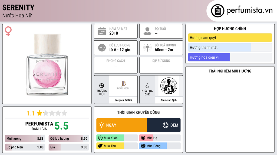Click the longevity value từ 6 - 12 giờ

coord(120,50)
